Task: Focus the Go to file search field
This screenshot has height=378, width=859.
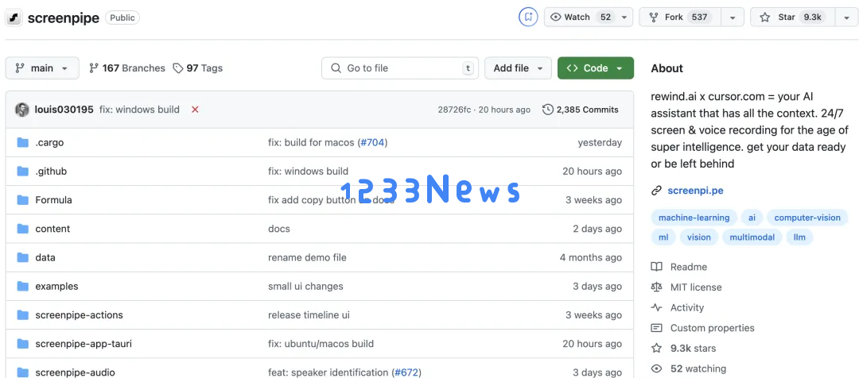Action: click(400, 67)
